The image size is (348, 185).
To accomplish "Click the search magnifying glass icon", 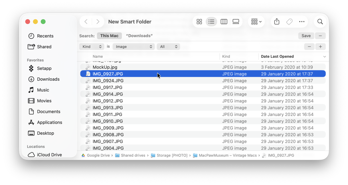I will [320, 21].
